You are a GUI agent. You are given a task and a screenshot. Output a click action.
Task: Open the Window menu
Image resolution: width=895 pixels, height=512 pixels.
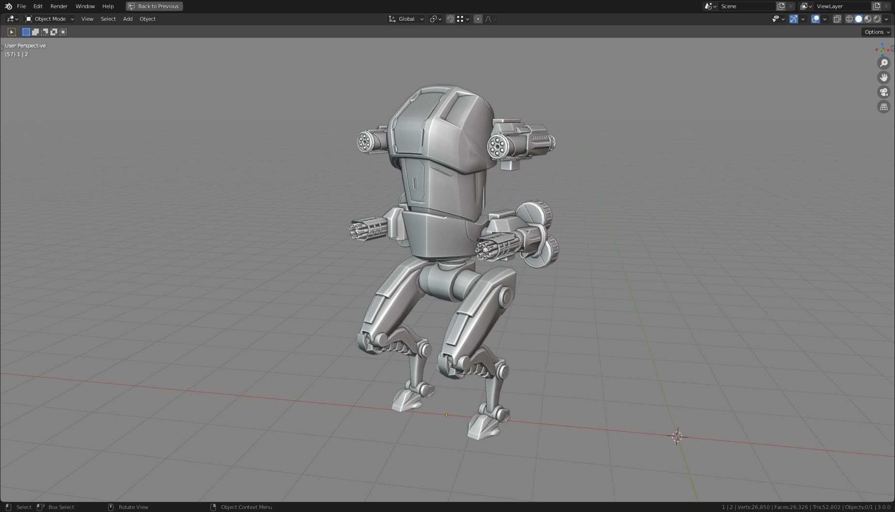click(85, 6)
